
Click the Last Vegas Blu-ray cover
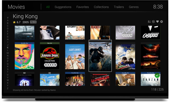[x=75, y=79]
